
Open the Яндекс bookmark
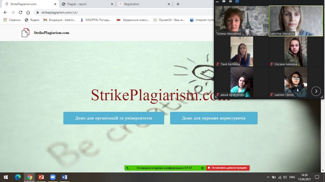tap(32, 19)
